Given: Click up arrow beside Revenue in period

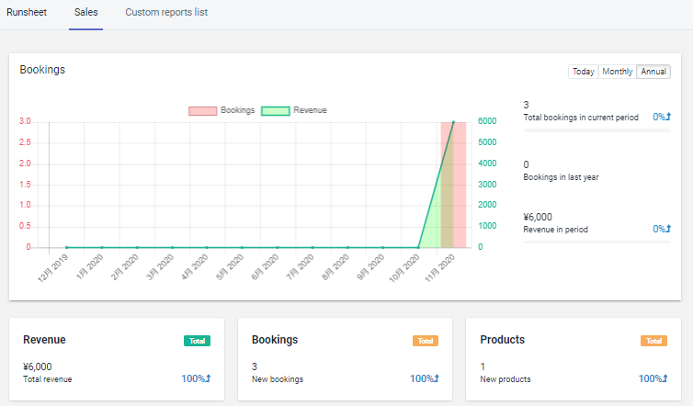Looking at the screenshot, I should [668, 230].
